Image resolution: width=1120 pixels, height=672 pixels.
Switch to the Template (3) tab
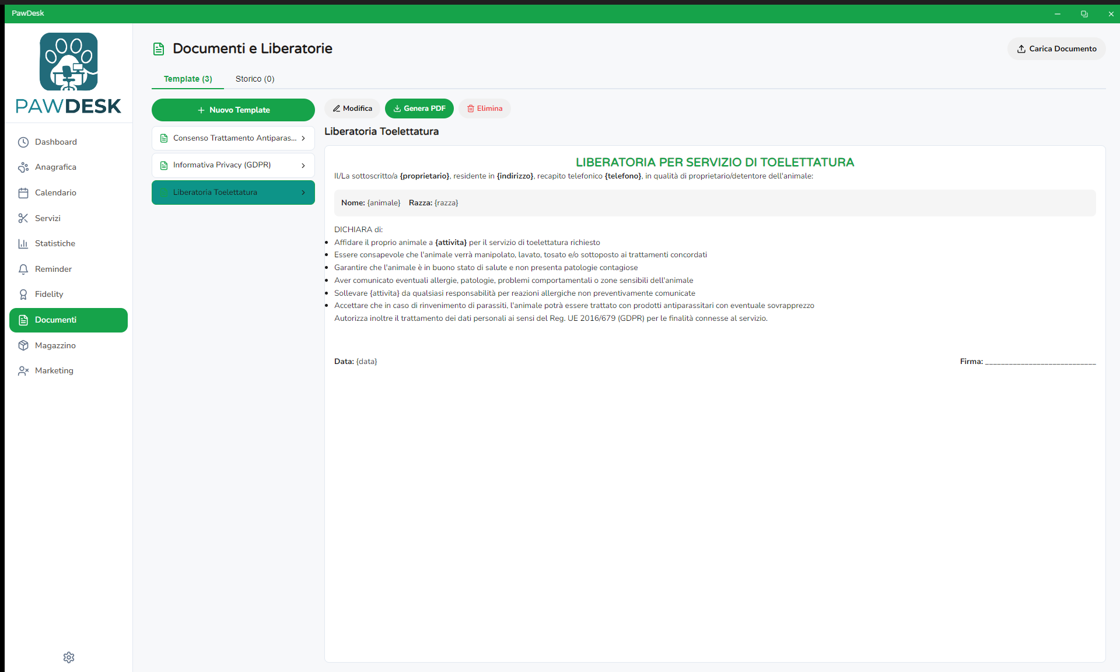tap(188, 79)
